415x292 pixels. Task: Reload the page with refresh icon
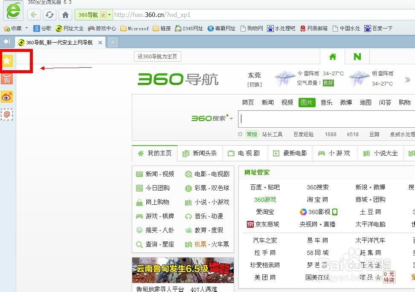coord(49,14)
